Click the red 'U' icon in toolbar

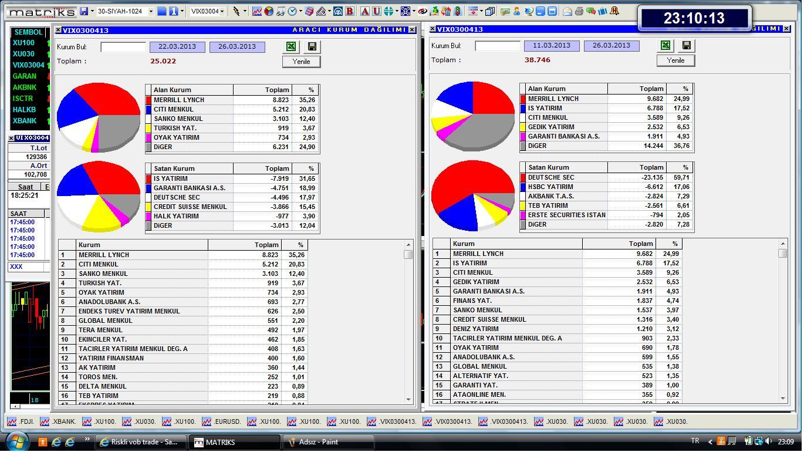[x=376, y=11]
